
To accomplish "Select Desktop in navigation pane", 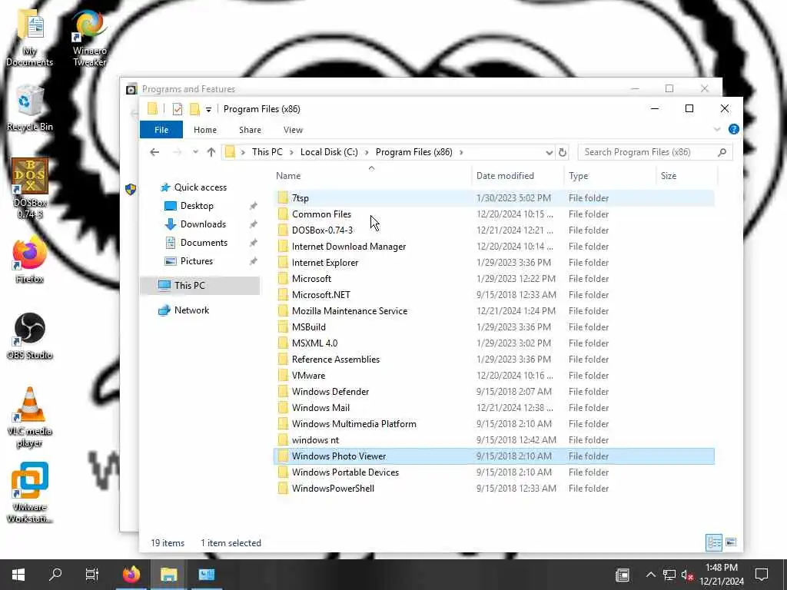I will [x=197, y=206].
